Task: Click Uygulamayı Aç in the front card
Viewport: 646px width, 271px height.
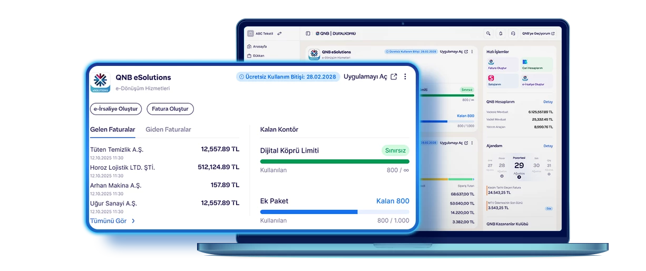Action: (x=365, y=77)
